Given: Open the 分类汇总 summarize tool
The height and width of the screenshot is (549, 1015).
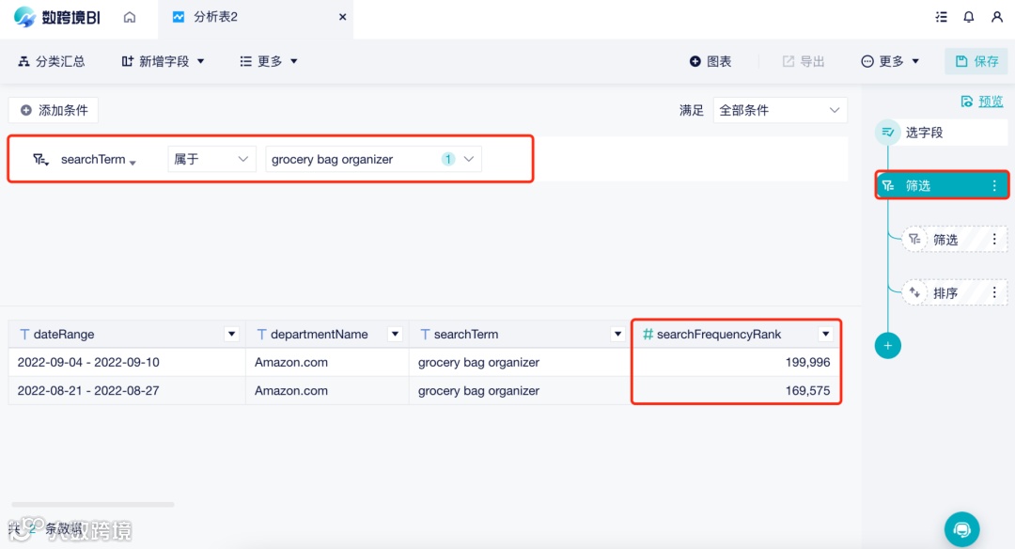Looking at the screenshot, I should point(54,61).
